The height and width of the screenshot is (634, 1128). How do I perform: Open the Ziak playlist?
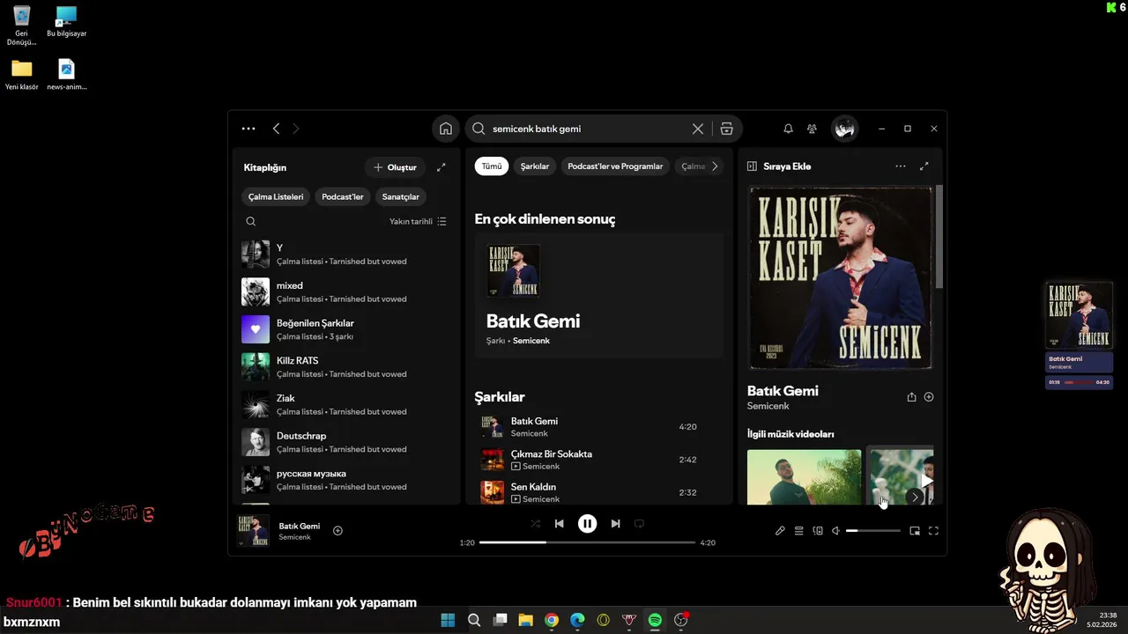(x=348, y=405)
